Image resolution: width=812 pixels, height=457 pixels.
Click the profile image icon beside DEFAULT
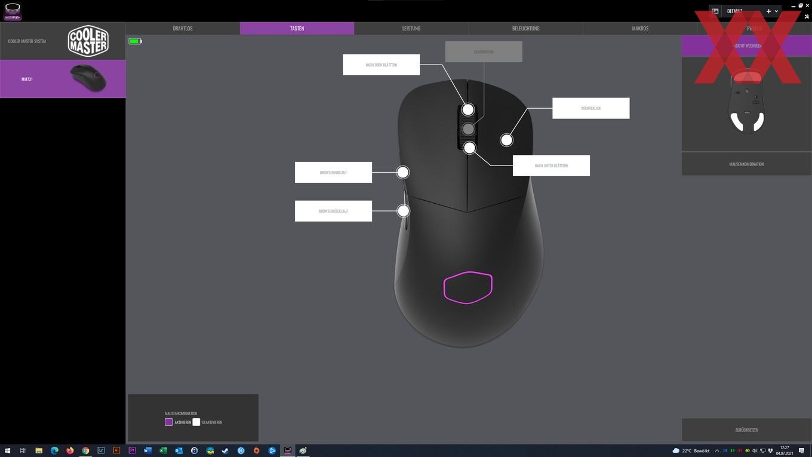click(715, 11)
